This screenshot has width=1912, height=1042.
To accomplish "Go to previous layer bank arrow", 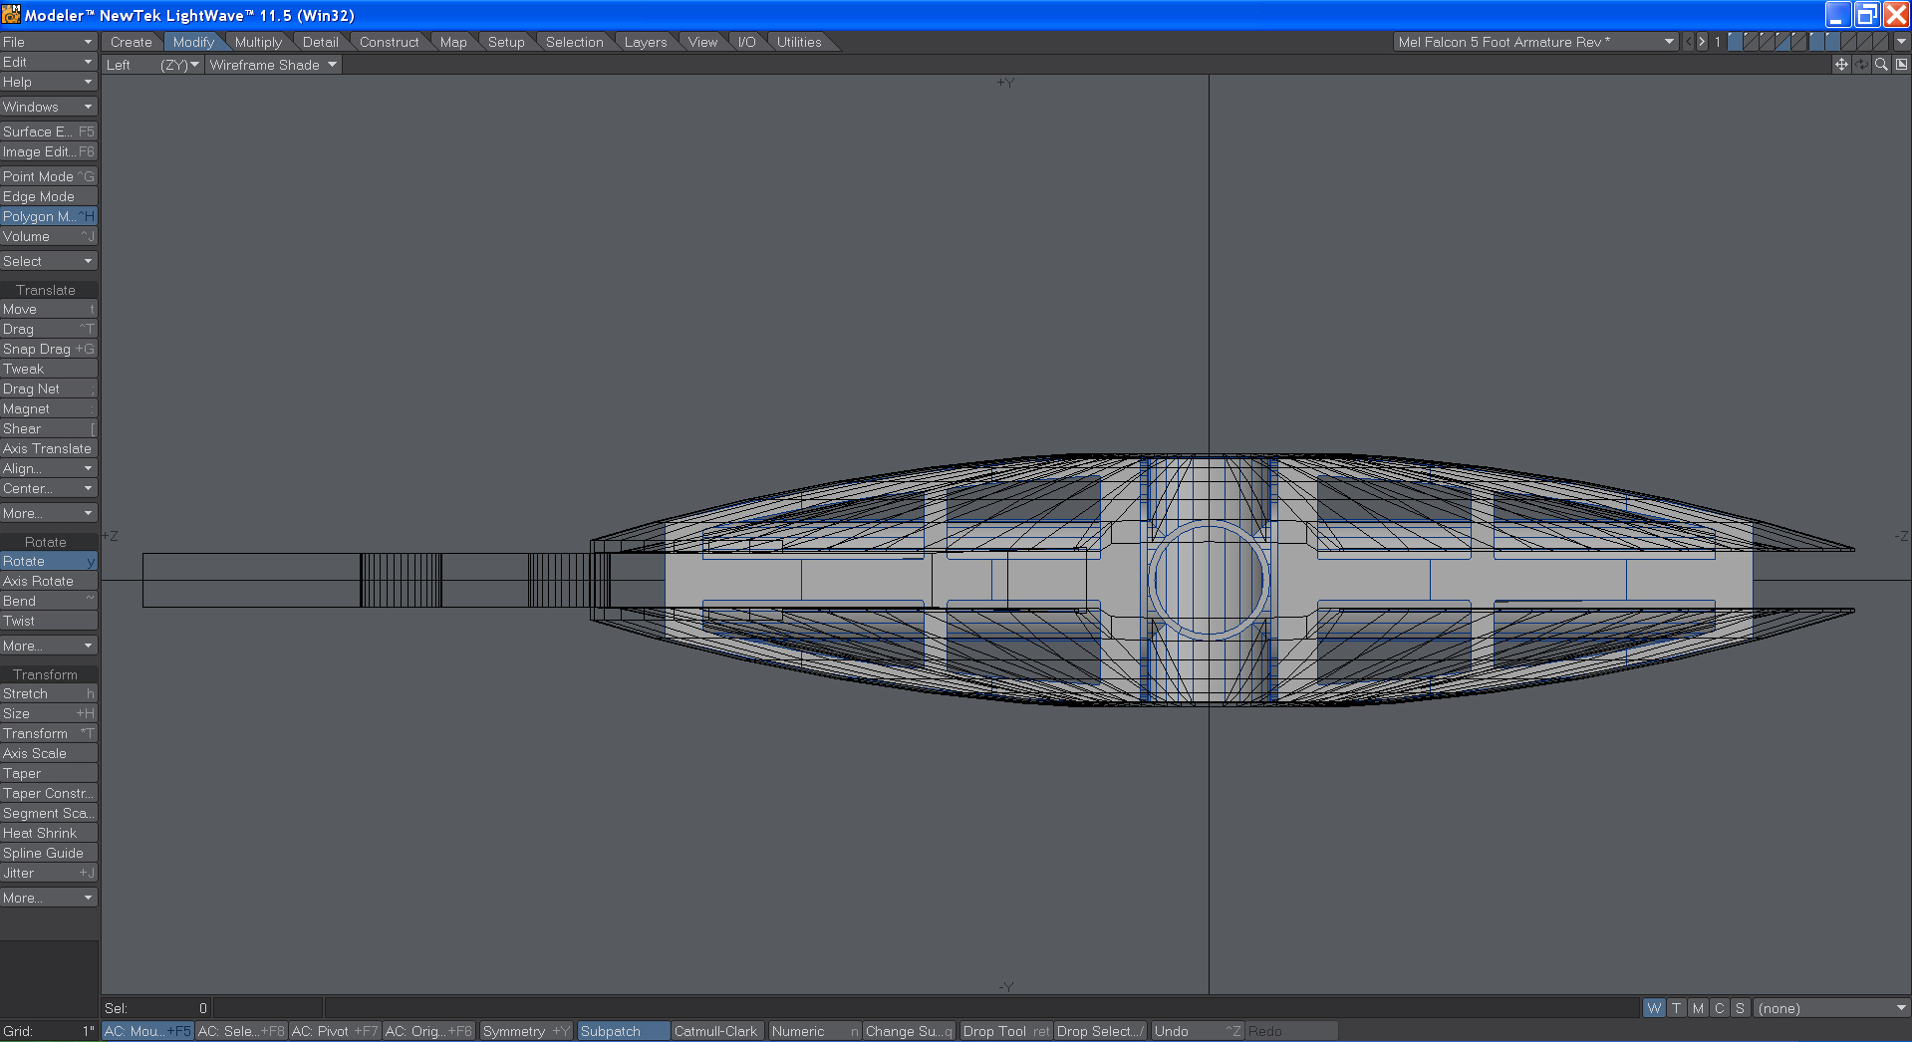I will pyautogui.click(x=1688, y=42).
